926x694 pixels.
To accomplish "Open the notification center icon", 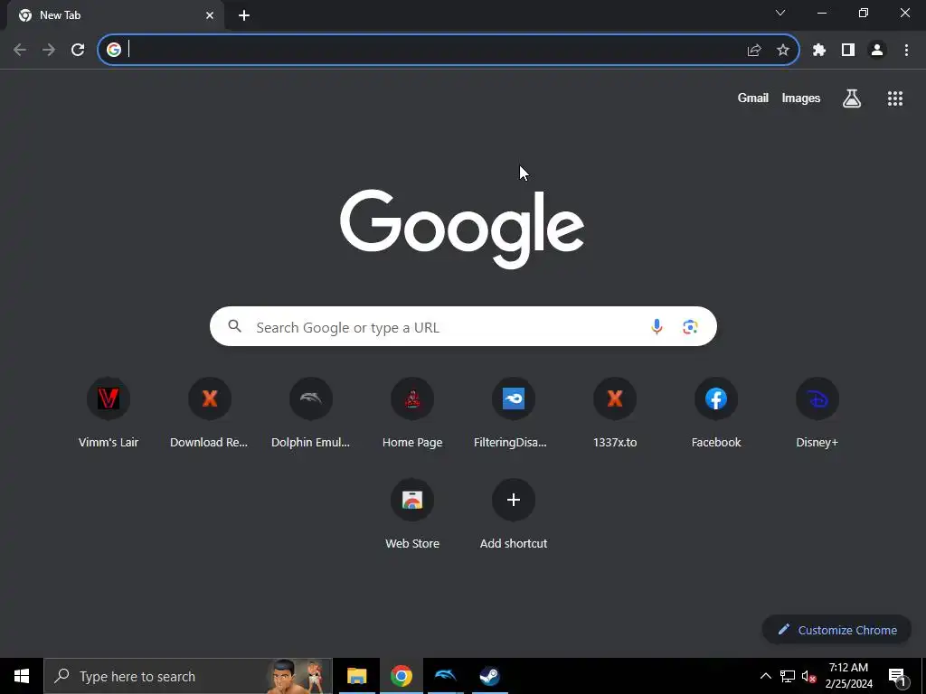I will coord(898,677).
